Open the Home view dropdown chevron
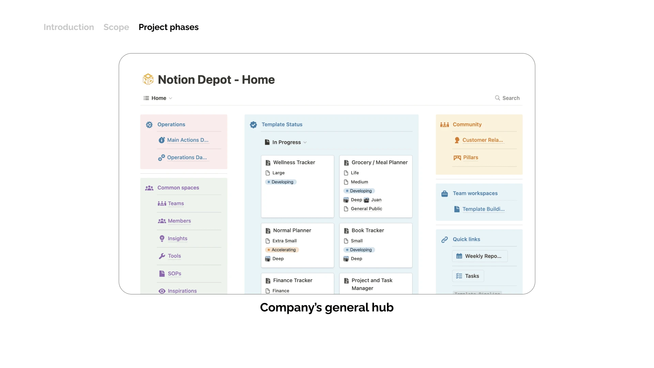 click(171, 98)
